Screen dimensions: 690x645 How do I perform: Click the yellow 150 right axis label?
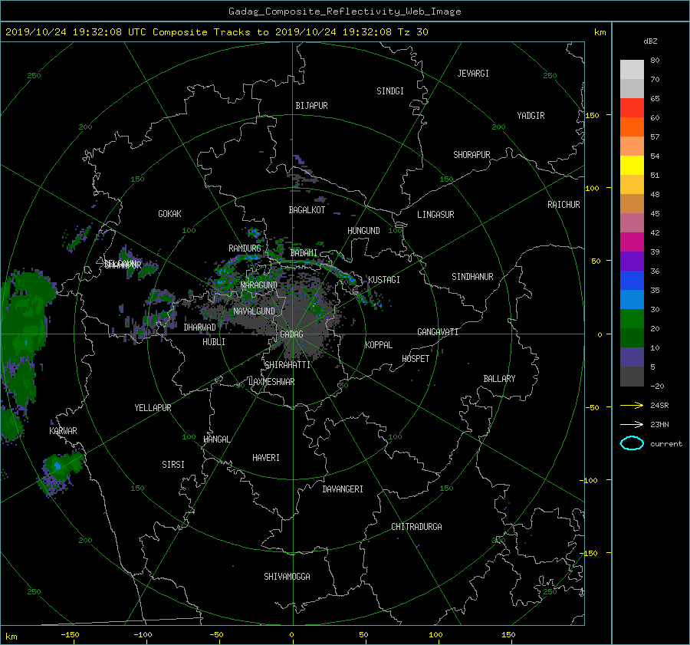tap(592, 115)
